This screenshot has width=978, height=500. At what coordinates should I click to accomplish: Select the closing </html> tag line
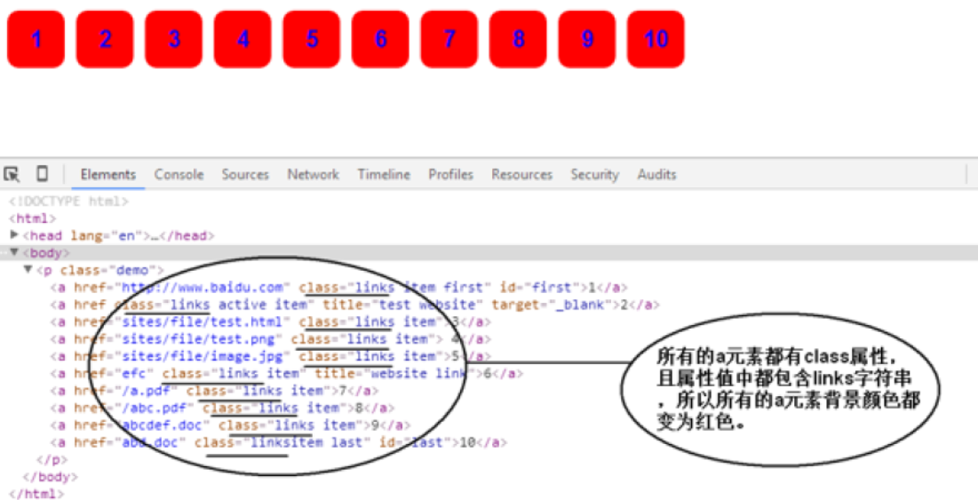tap(36, 494)
